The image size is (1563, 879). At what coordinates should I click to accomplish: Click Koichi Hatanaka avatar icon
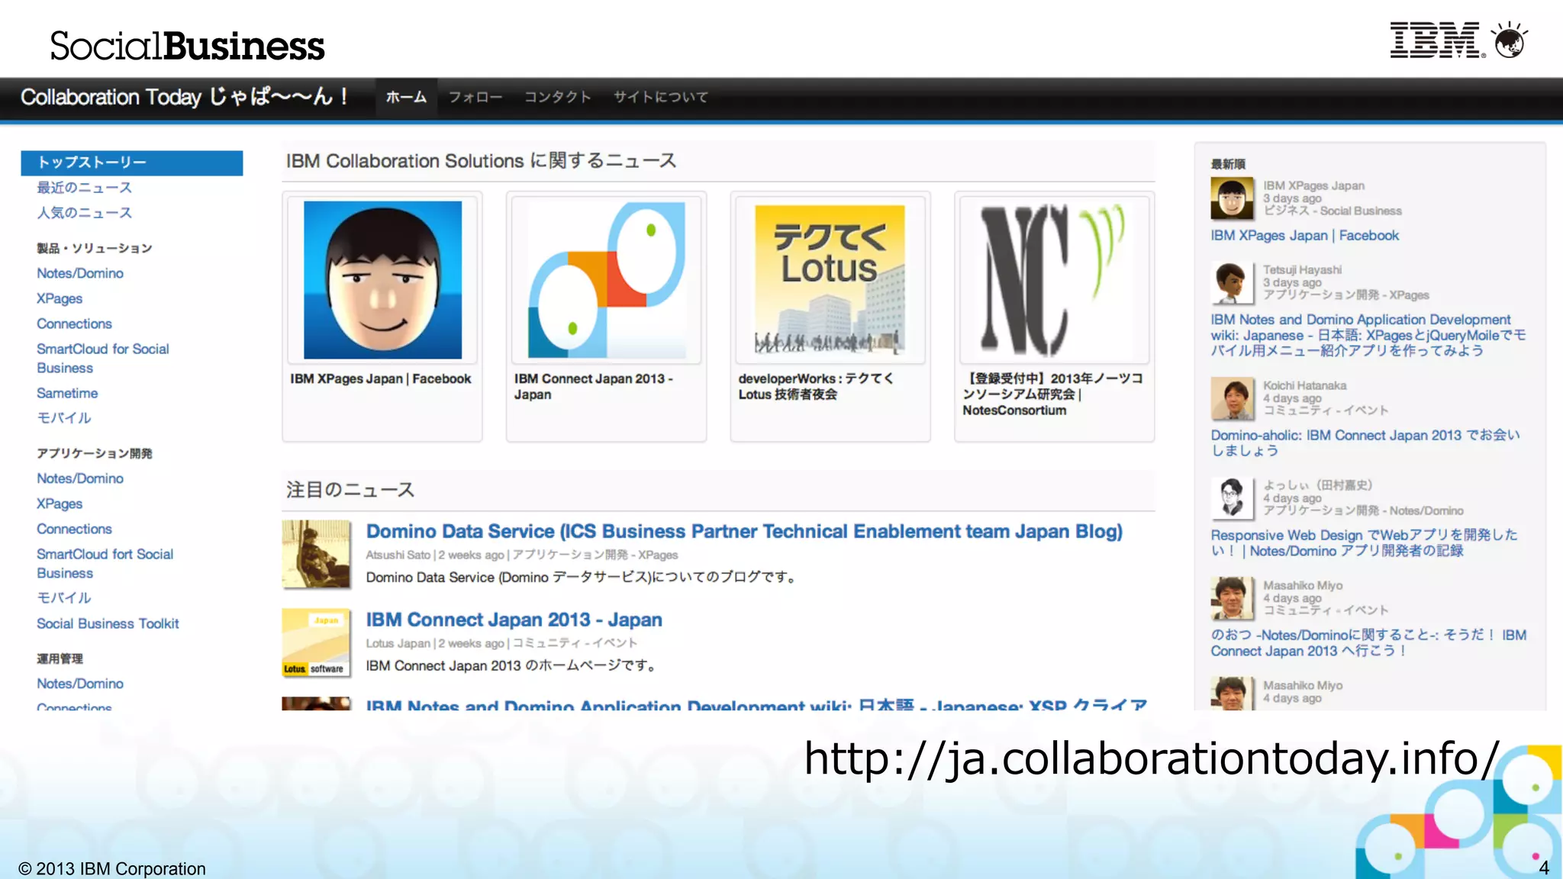pyautogui.click(x=1232, y=398)
